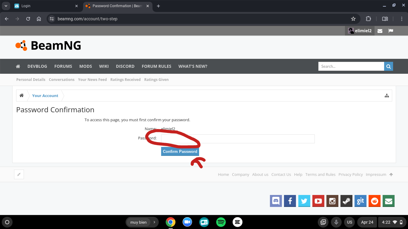Open the ChromeOS launcher circle
Image resolution: width=408 pixels, height=229 pixels.
tap(7, 222)
